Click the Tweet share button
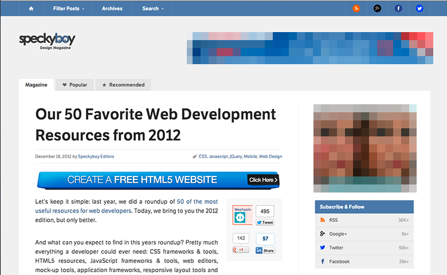Image resolution: width=447 pixels, height=275 pixels. (x=265, y=222)
